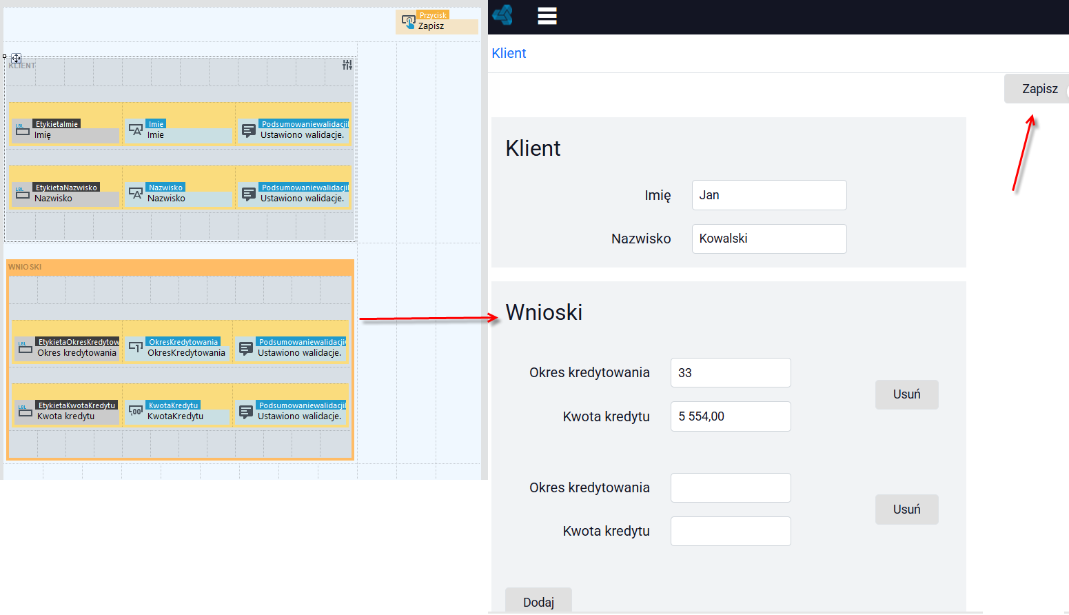Focus the Nazwisko field containing Kowalski
The image size is (1069, 615).
coord(769,239)
